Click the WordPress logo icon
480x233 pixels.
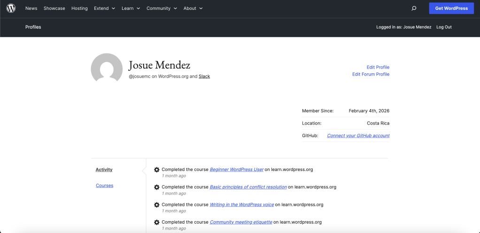(11, 8)
